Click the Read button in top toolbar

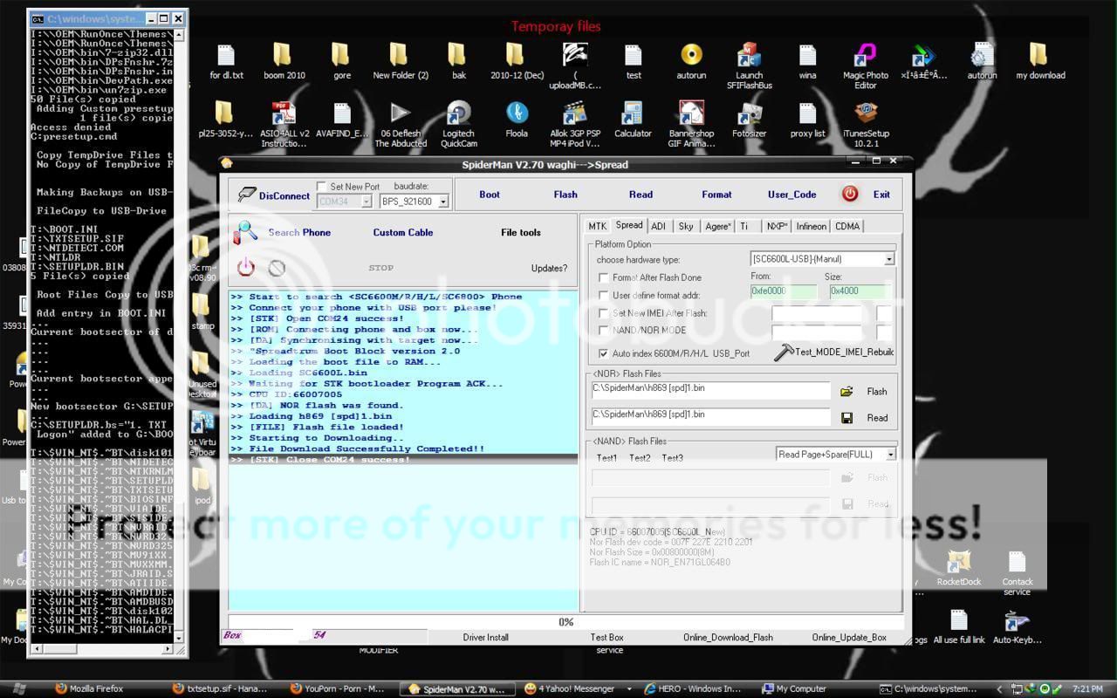pos(641,195)
